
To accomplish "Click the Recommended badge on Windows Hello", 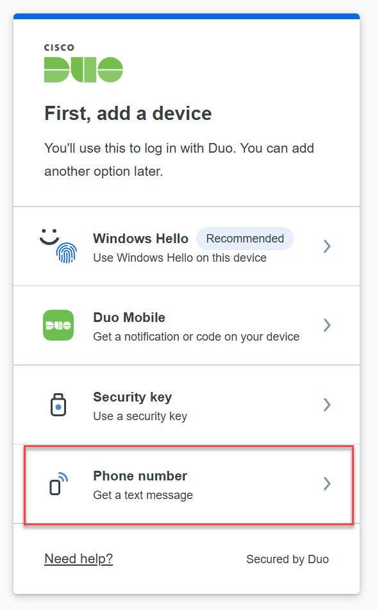I will (x=244, y=238).
